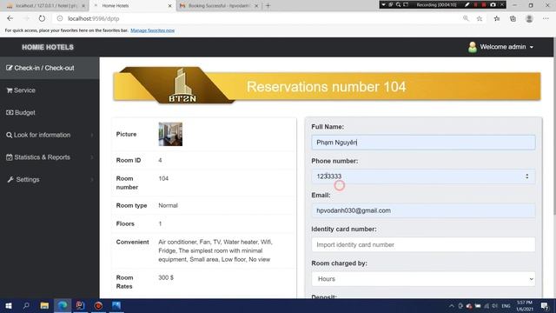Click the recorder camera screenshot icon
Viewport: 556px width, 313px height.
tap(493, 4)
